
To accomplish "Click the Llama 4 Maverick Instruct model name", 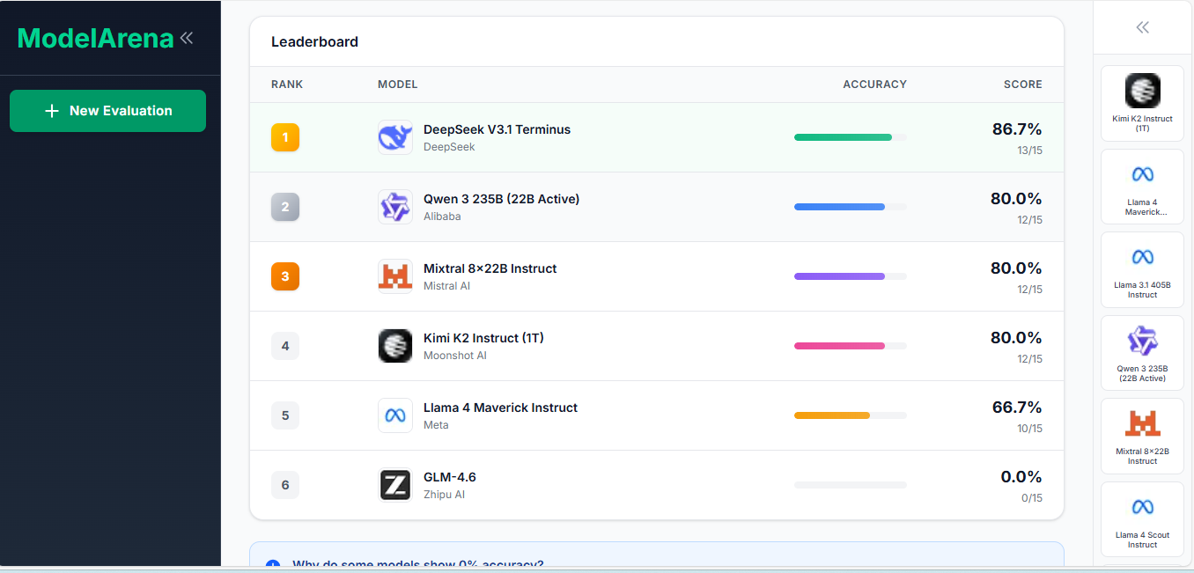I will point(500,408).
